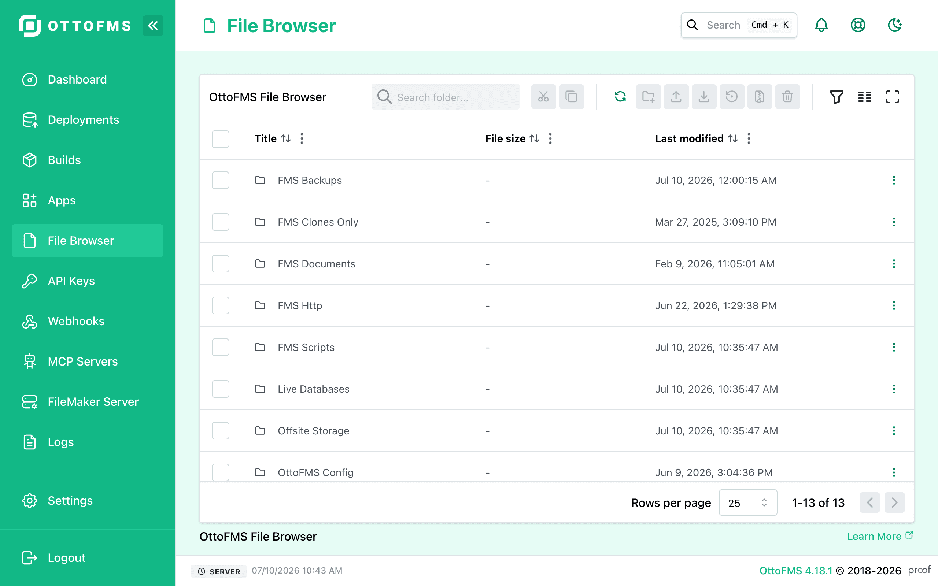Check the Live Databases row checkbox
This screenshot has width=938, height=586.
point(221,389)
